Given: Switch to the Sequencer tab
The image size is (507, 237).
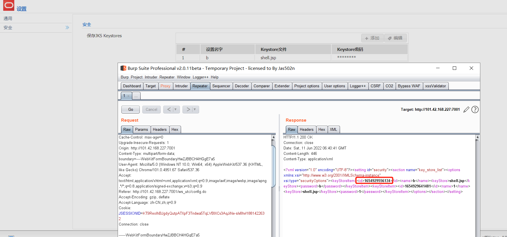Looking at the screenshot, I should [221, 86].
